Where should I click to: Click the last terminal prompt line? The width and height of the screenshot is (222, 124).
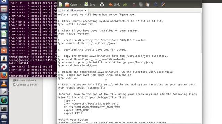tap(33, 76)
